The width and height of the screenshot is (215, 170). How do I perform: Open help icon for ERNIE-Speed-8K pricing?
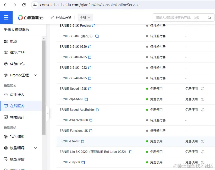coord(203,99)
